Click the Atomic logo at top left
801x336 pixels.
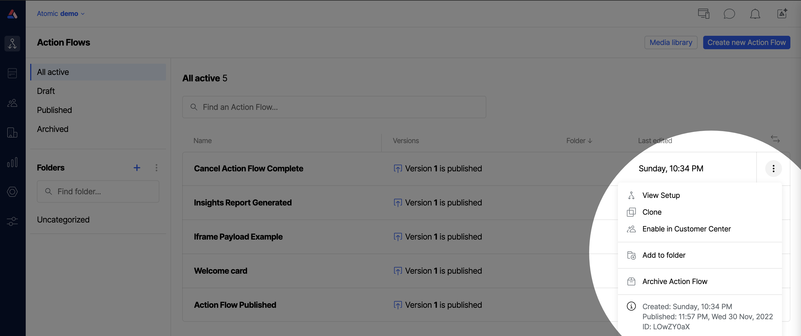pyautogui.click(x=12, y=14)
